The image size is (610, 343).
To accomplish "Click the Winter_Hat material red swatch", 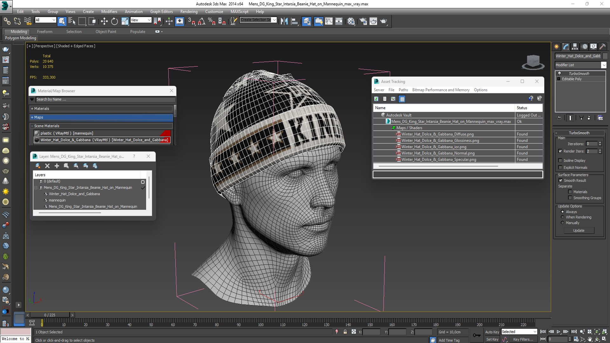I will pos(166,140).
